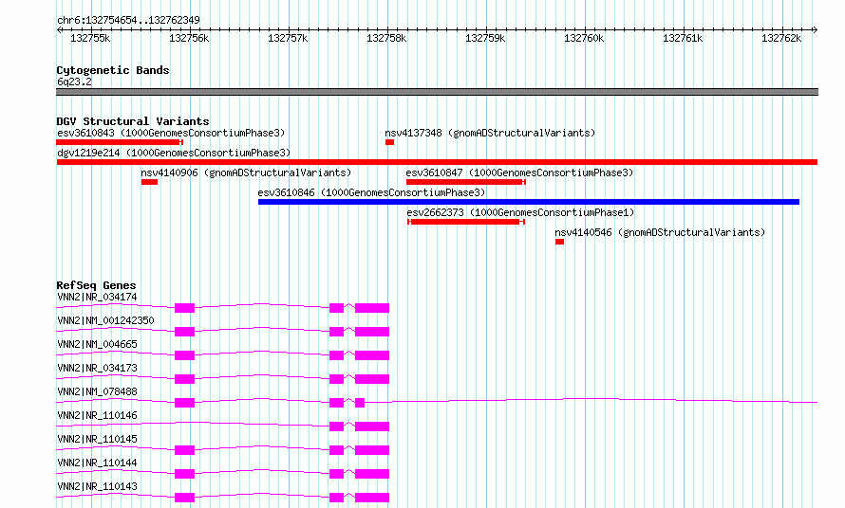Click the 132758k position on the ruler
The width and height of the screenshot is (845, 508).
(x=387, y=38)
